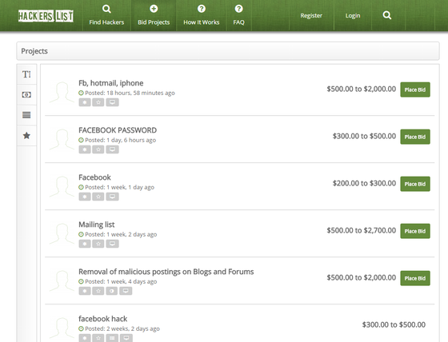
Task: Click 'Posted: 18 hours, 58 minutes ago'
Action: pos(130,93)
